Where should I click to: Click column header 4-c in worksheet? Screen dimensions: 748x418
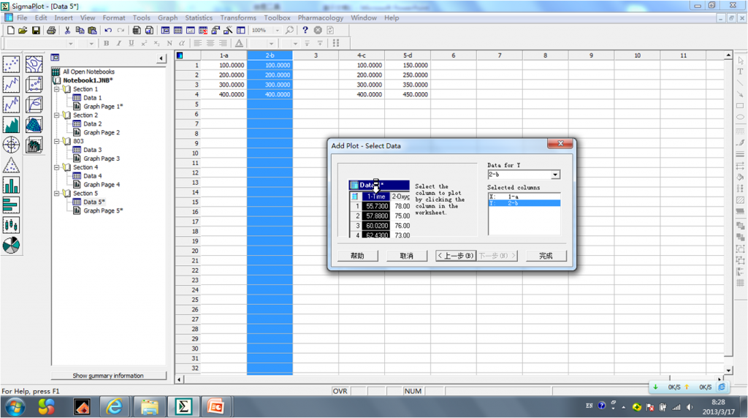point(362,56)
